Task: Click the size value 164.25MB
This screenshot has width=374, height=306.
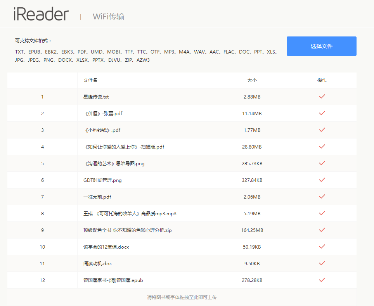Action: coord(252,230)
